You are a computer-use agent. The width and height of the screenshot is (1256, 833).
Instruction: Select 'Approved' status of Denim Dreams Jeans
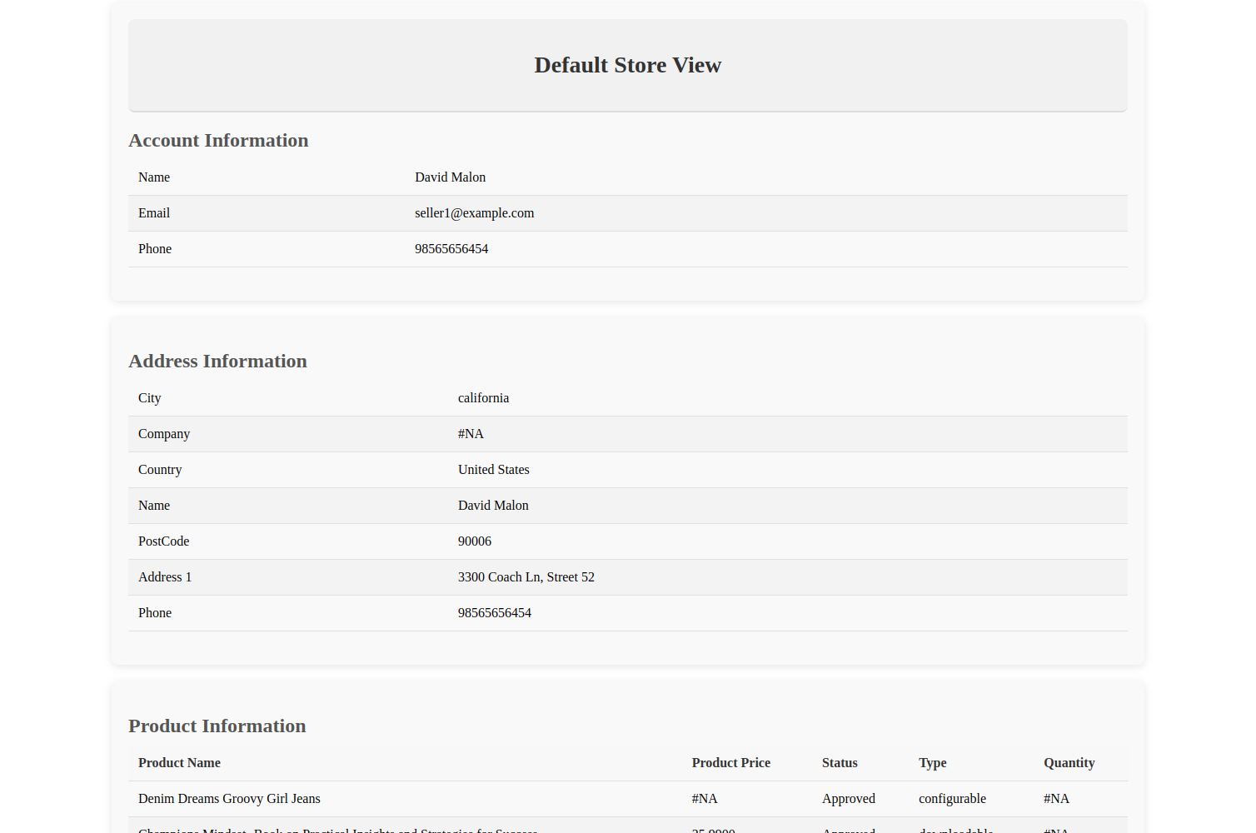point(849,799)
